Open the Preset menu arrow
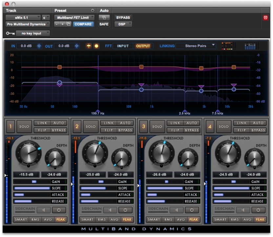 (x=93, y=10)
